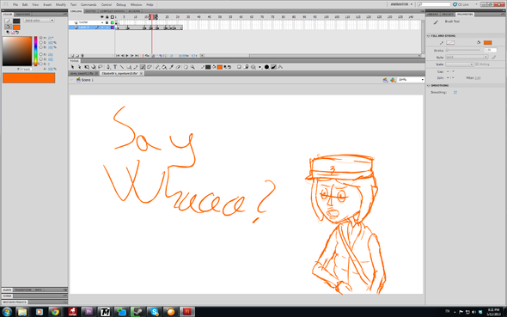507x317 pixels.
Task: Select the Paint Bucket tool
Action: 164,67
